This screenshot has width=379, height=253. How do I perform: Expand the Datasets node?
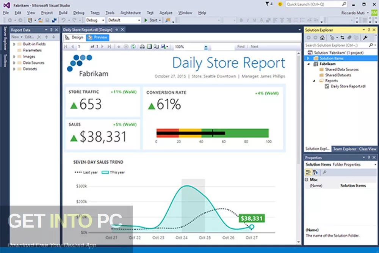[x=14, y=69]
